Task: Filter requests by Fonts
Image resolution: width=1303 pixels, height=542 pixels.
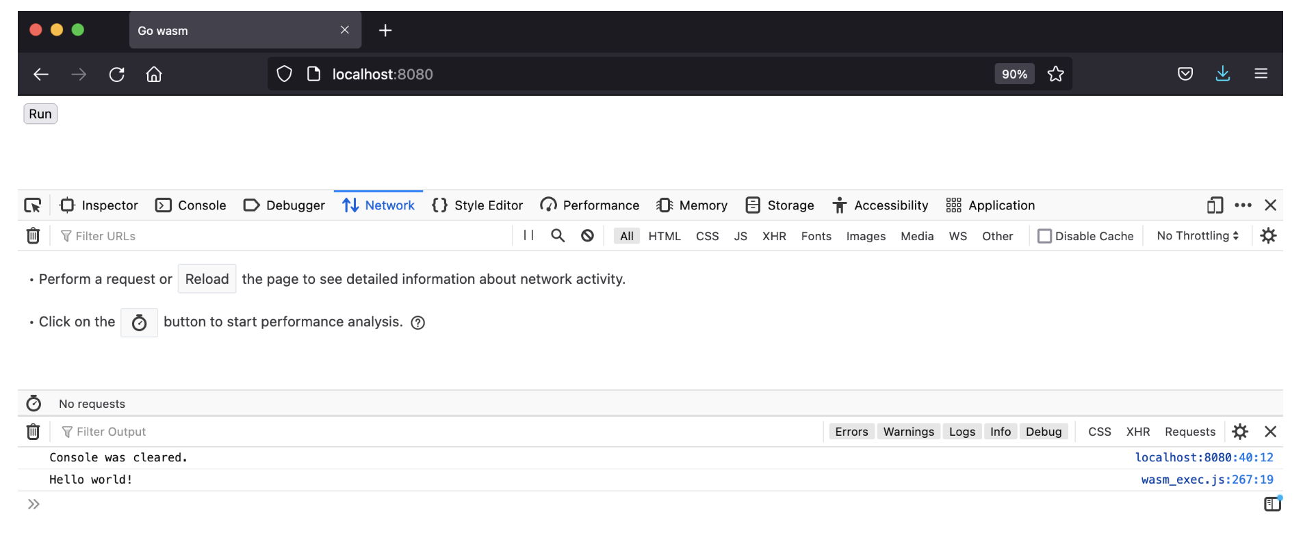Action: (816, 236)
